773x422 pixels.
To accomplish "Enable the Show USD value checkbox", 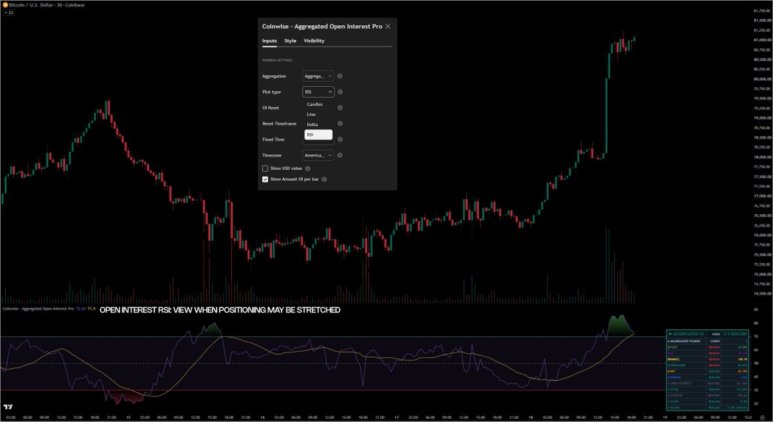I will pyautogui.click(x=265, y=168).
